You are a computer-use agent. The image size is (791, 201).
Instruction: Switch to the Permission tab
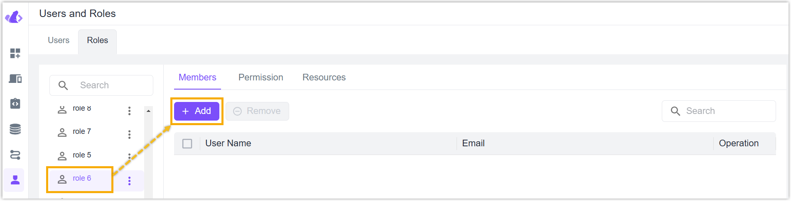[261, 77]
